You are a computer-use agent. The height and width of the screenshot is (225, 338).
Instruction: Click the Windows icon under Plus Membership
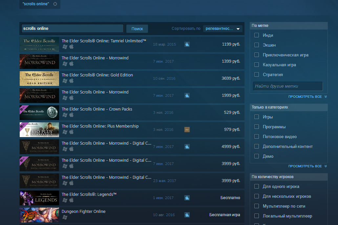click(x=65, y=132)
